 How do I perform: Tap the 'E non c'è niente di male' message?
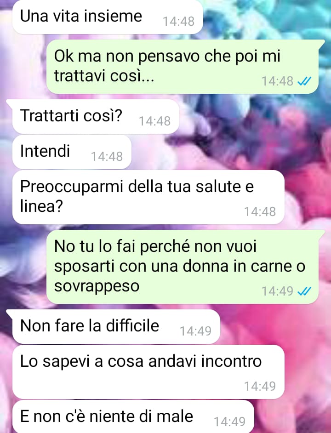[133, 416]
